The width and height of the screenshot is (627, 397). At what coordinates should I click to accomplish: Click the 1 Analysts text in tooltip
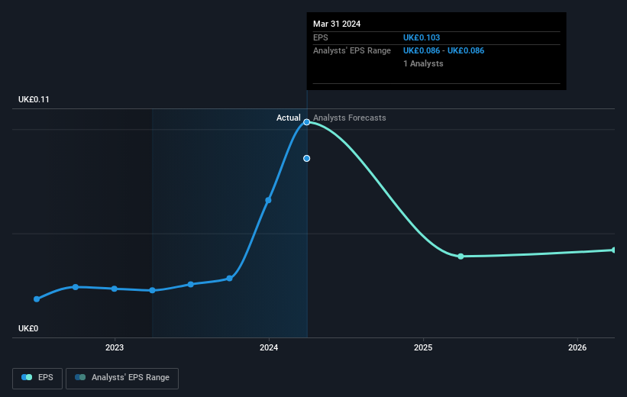tap(423, 63)
